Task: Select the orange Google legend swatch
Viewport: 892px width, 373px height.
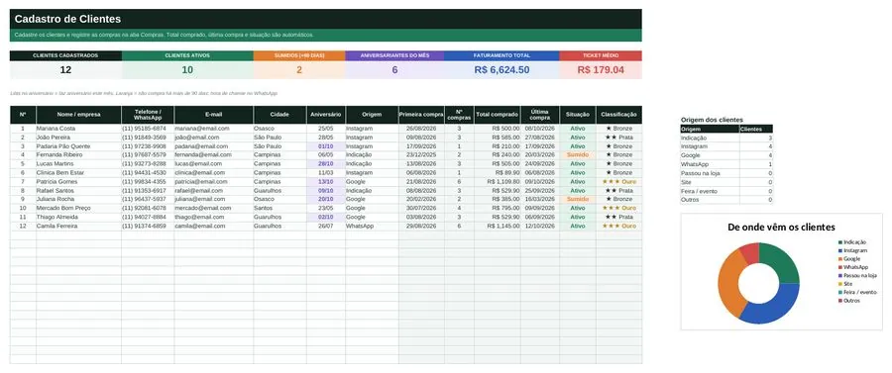Action: click(839, 259)
